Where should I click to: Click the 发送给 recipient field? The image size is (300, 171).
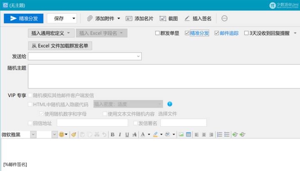coord(85,56)
